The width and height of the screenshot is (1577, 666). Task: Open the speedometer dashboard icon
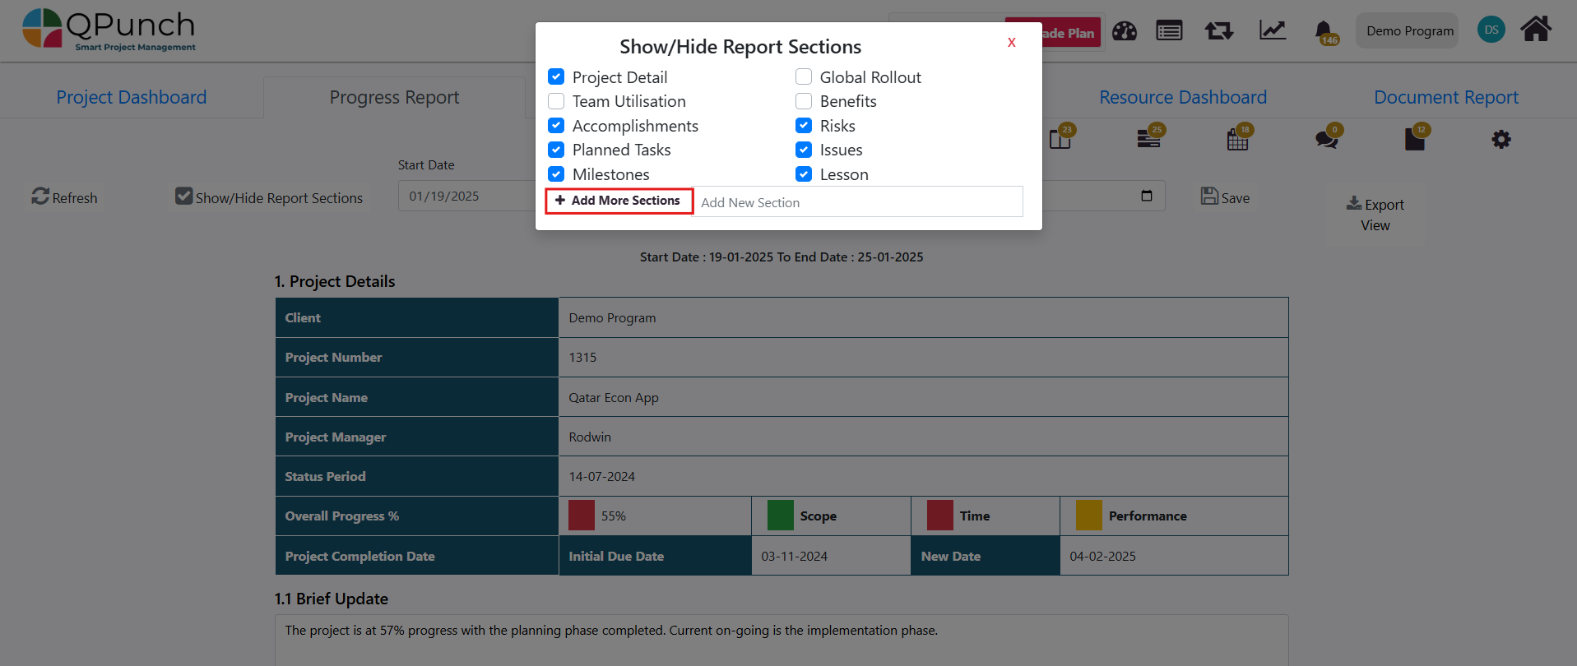1124,31
